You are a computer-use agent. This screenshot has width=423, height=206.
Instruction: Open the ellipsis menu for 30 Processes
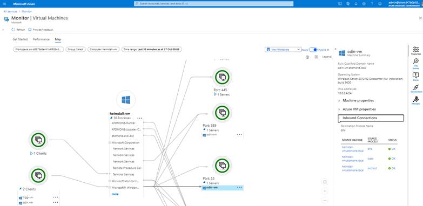pos(139,118)
